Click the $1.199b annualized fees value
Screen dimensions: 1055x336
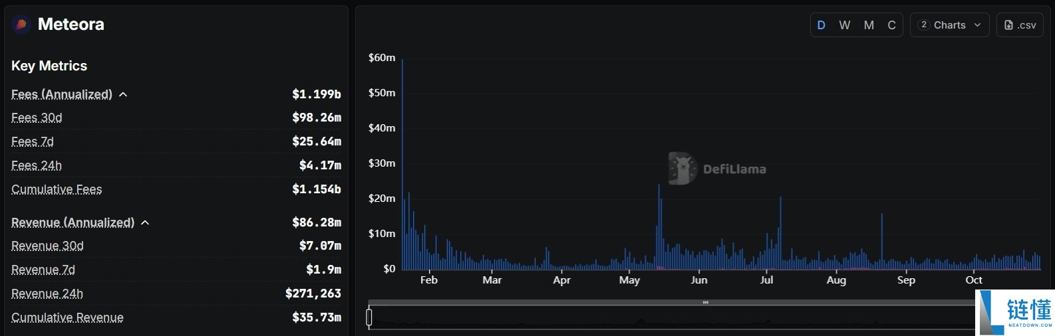pos(317,94)
